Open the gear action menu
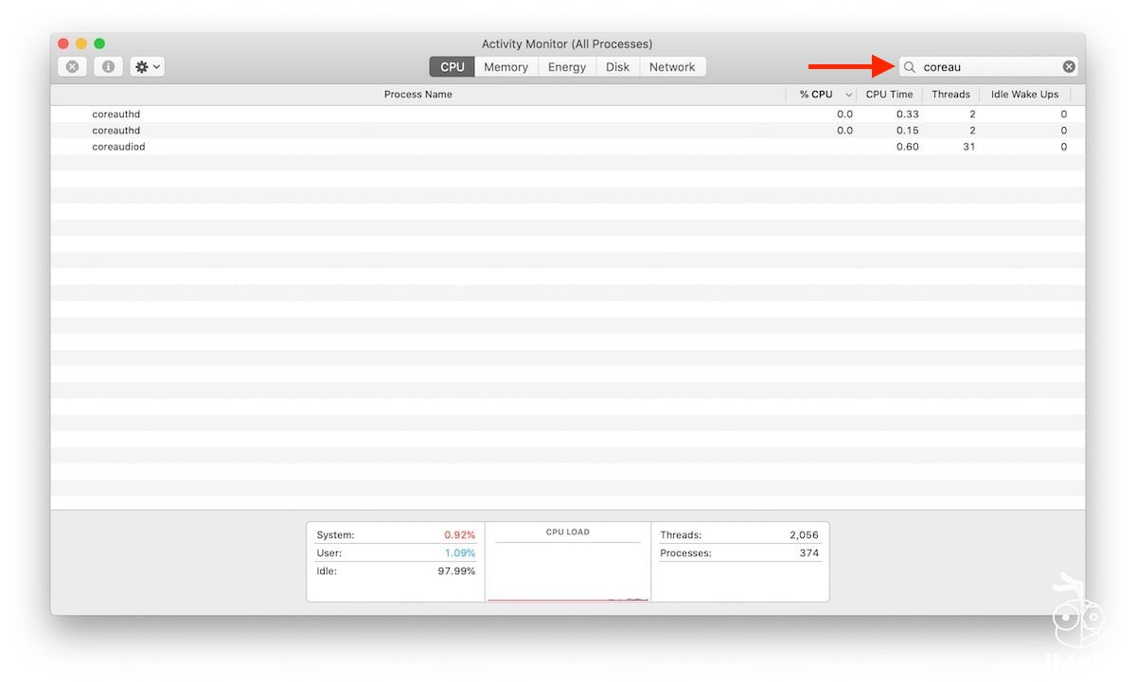 point(147,67)
